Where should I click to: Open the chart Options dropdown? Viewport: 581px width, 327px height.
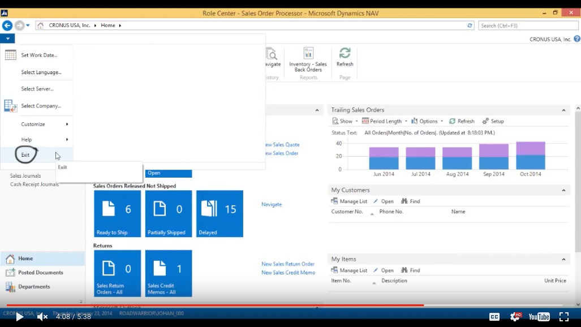[x=427, y=121]
